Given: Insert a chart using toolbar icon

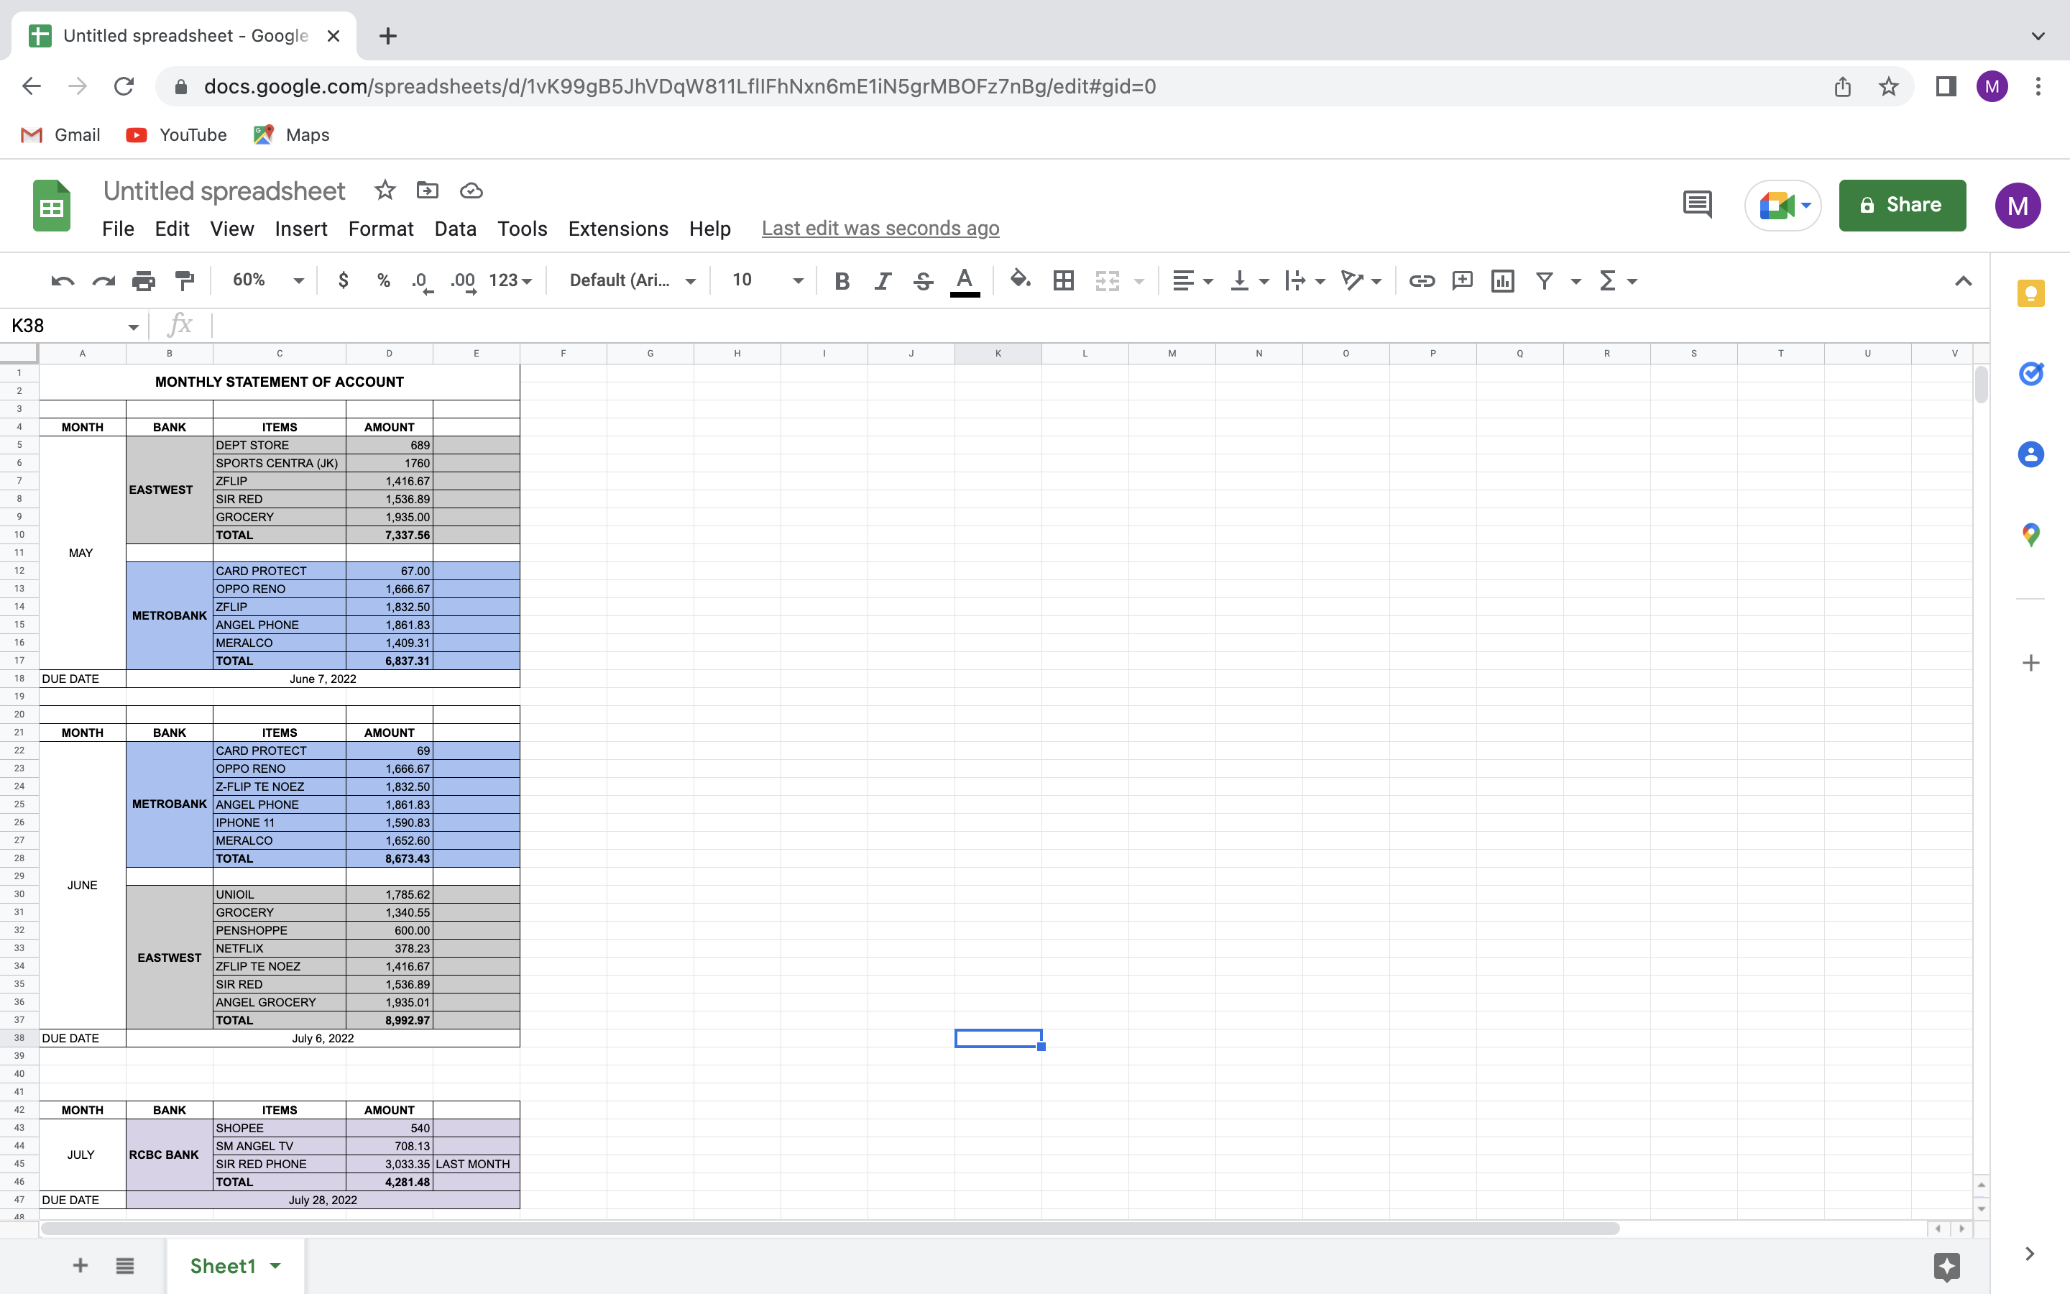Looking at the screenshot, I should click(1502, 280).
